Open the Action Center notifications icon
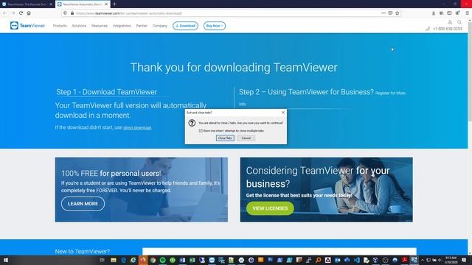Image resolution: width=472 pixels, height=265 pixels. click(464, 260)
